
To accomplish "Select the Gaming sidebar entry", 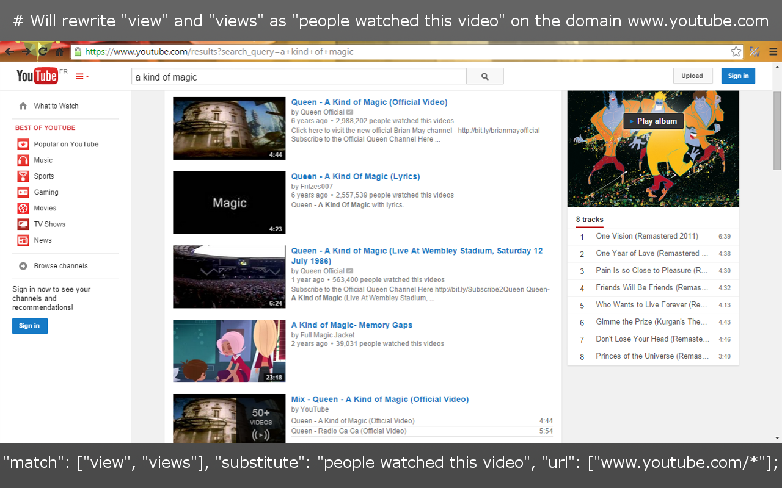I will [46, 192].
